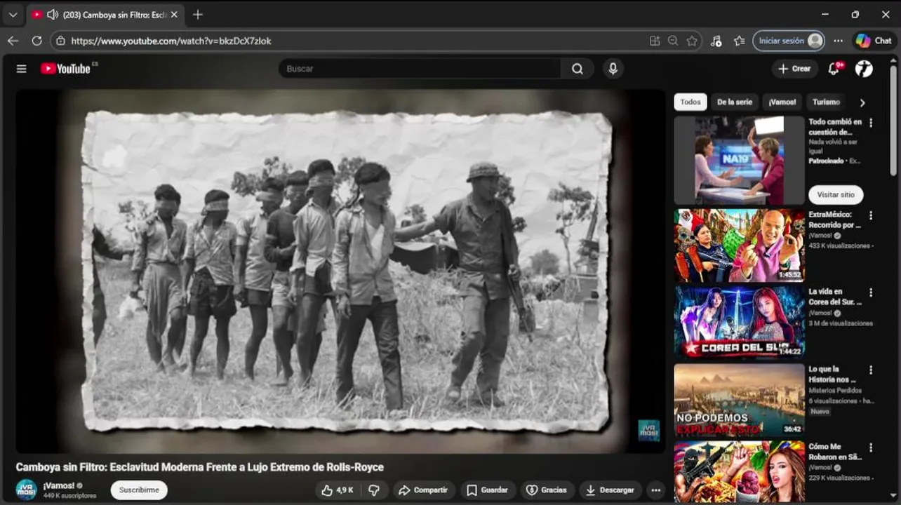
Task: Select the Turismo filter chip
Action: point(826,102)
